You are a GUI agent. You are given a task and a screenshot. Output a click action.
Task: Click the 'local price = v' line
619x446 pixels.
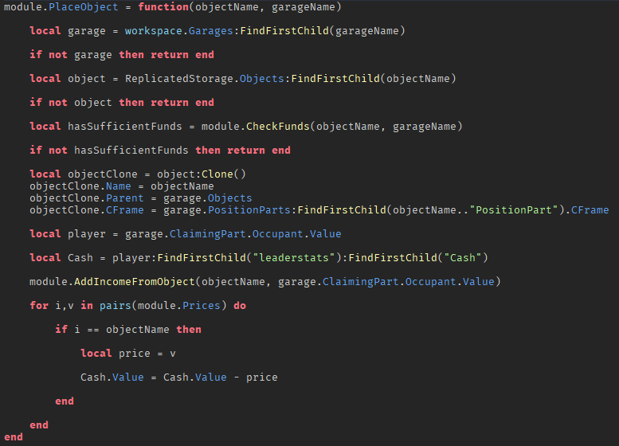[x=128, y=354]
